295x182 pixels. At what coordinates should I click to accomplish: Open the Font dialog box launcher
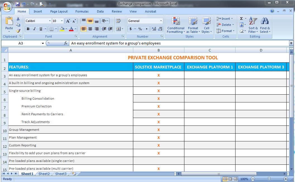(x=76, y=36)
